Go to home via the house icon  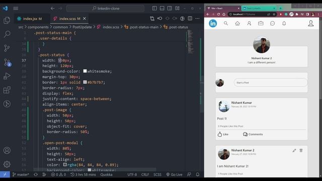pos(237,24)
